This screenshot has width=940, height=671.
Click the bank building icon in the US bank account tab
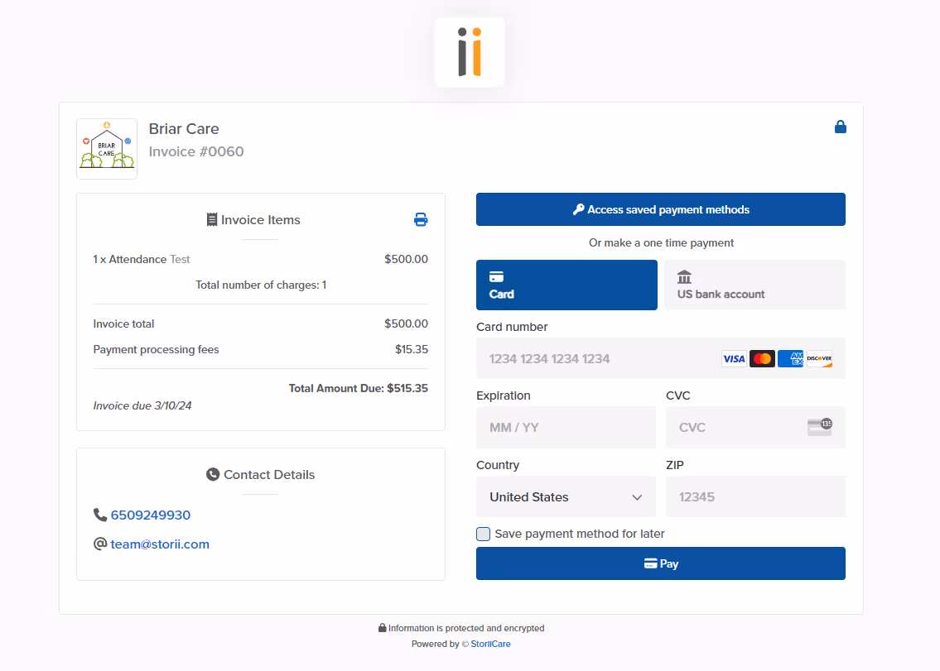(x=684, y=277)
